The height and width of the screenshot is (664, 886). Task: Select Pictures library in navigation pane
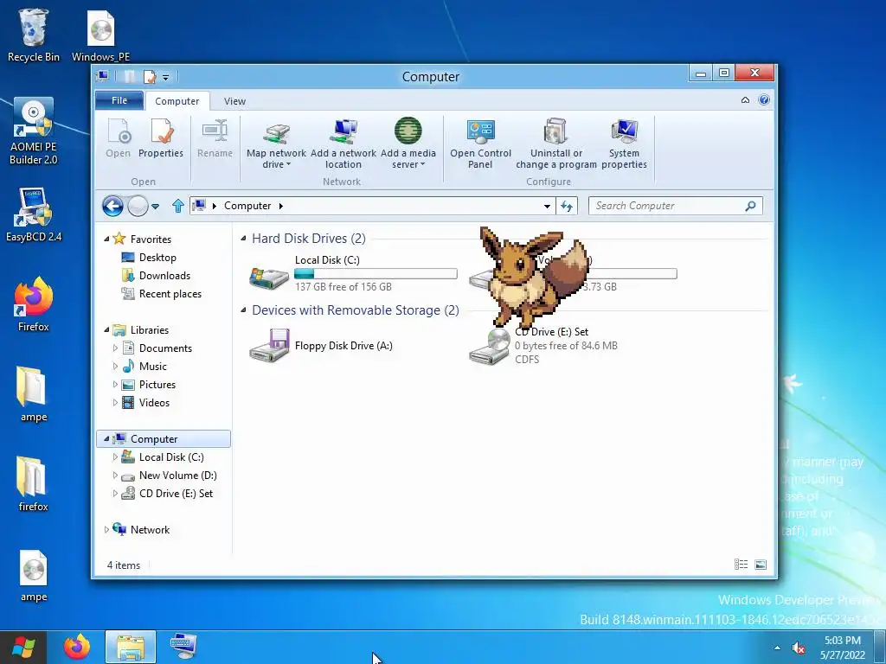[157, 385]
